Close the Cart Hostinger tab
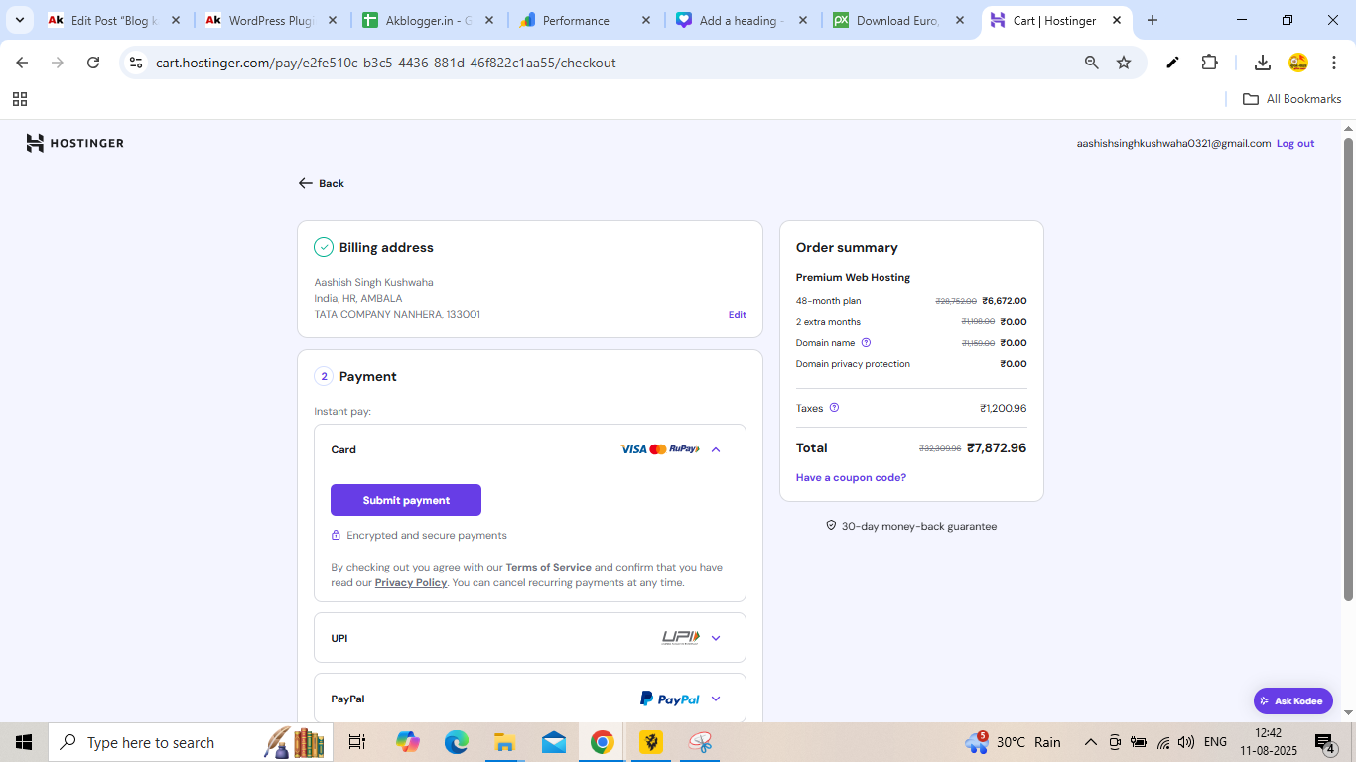Image resolution: width=1356 pixels, height=762 pixels. pos(1117,20)
